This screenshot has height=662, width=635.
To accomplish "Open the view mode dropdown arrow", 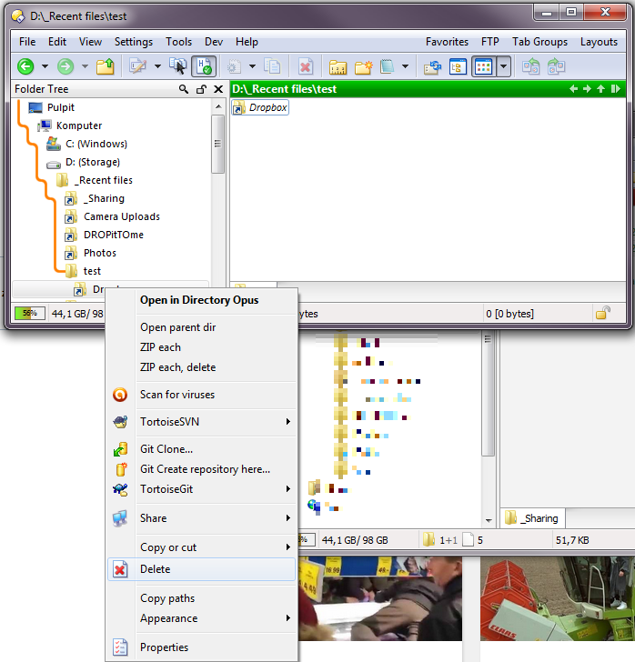I will (x=503, y=66).
